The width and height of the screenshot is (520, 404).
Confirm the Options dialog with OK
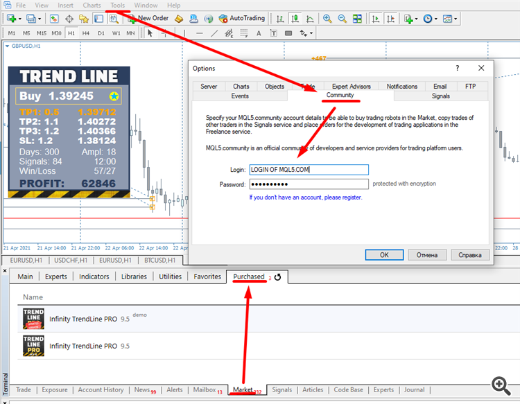point(384,255)
